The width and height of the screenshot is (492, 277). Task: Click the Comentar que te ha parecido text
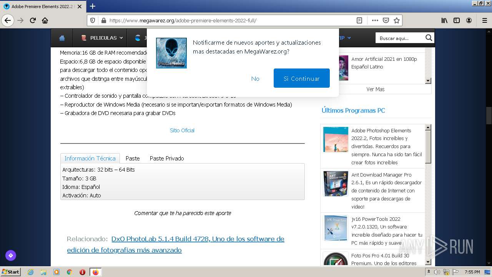click(183, 213)
